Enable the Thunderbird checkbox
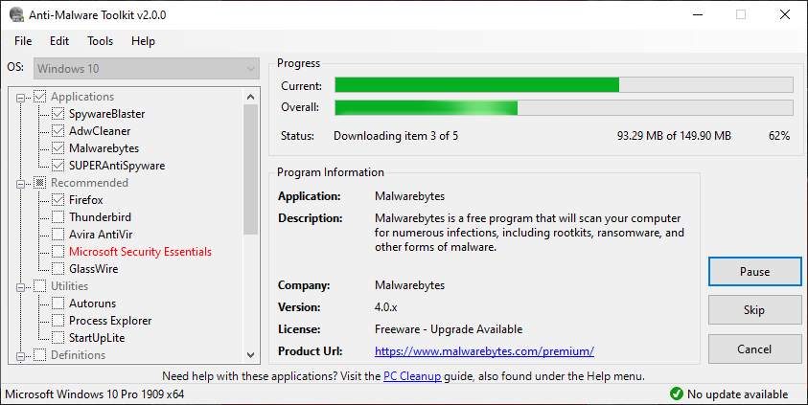The height and width of the screenshot is (405, 808). pyautogui.click(x=57, y=217)
